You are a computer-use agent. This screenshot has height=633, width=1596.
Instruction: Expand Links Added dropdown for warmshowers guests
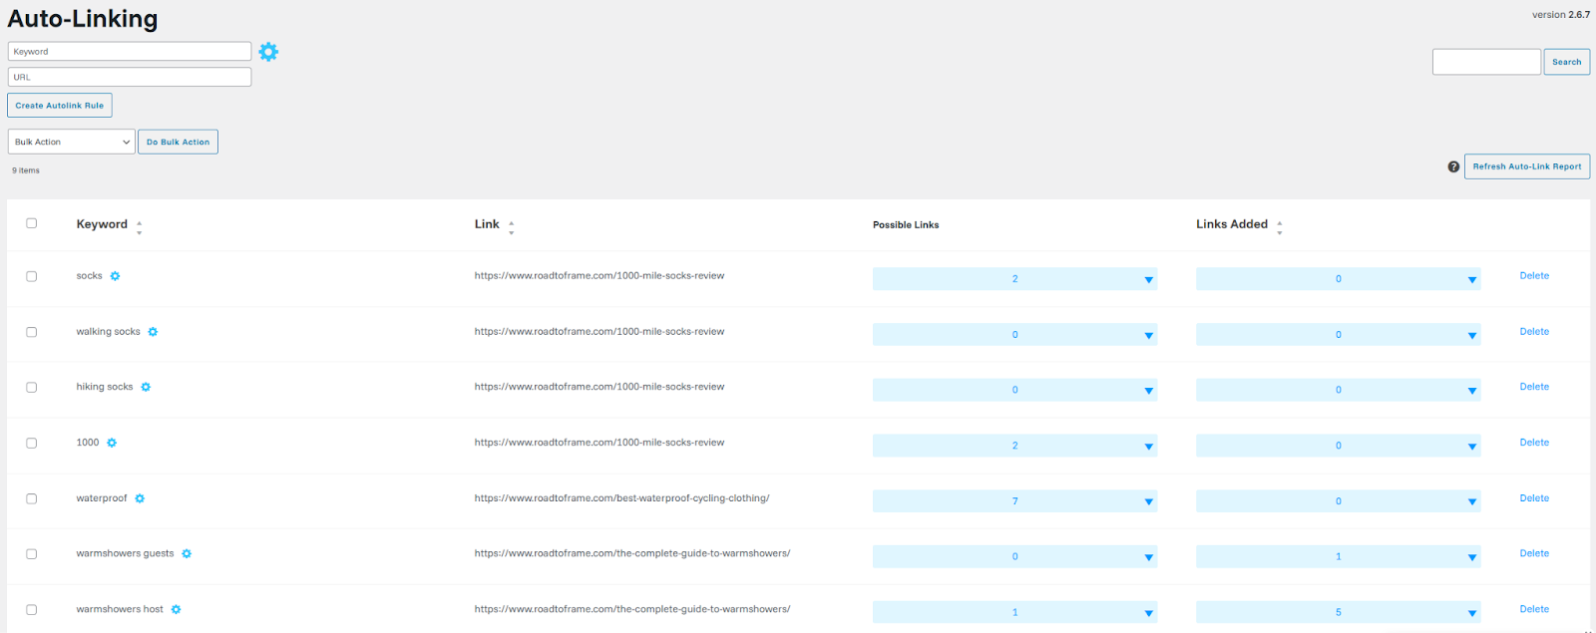point(1339,556)
